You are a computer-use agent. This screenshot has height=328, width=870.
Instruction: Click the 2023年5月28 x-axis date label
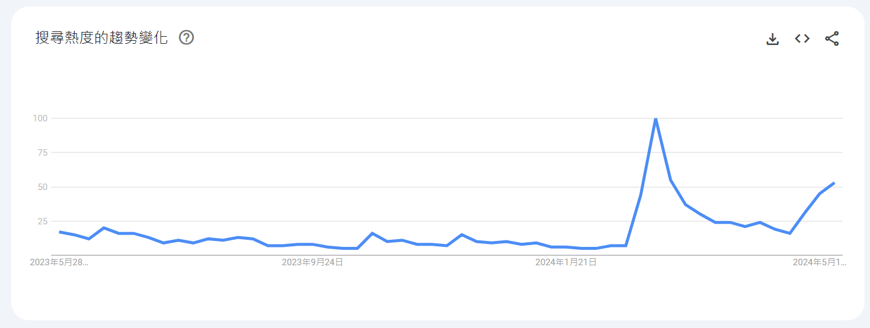pos(59,262)
